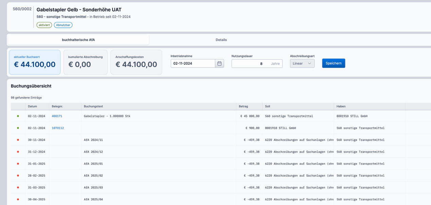Click the aktiviert status badge
This screenshot has width=431, height=205.
(44, 25)
